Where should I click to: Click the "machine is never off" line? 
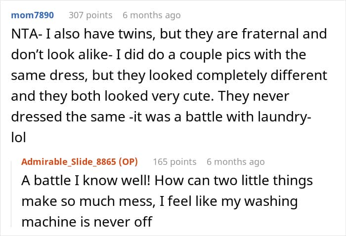(86, 222)
